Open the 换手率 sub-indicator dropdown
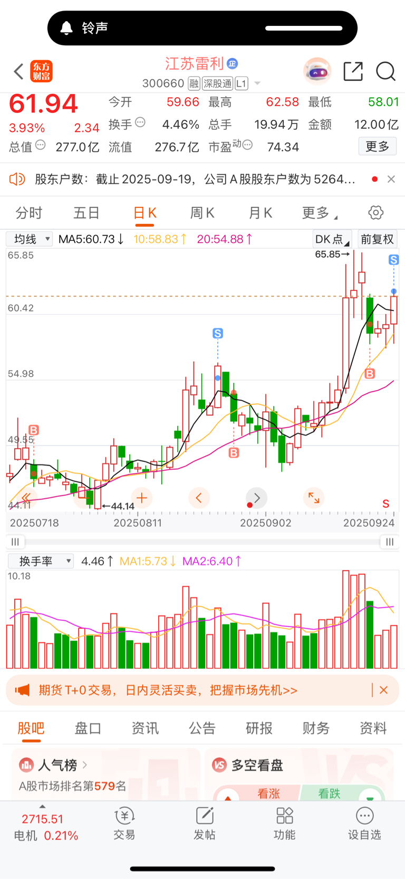405x879 pixels. click(x=40, y=561)
